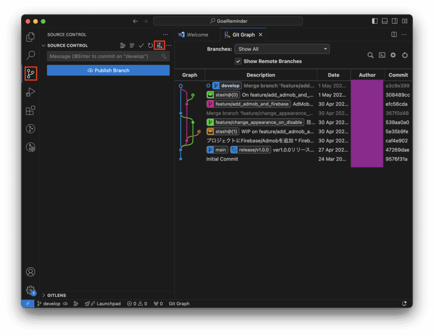
Task: Open Source Control view in activity bar
Action: coord(31,73)
